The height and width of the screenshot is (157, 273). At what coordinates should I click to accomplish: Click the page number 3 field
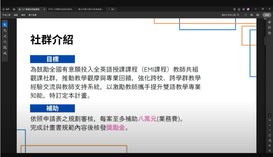(x=269, y=115)
